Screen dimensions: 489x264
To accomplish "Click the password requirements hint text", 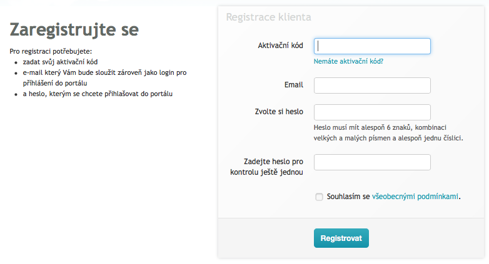I will [x=388, y=132].
